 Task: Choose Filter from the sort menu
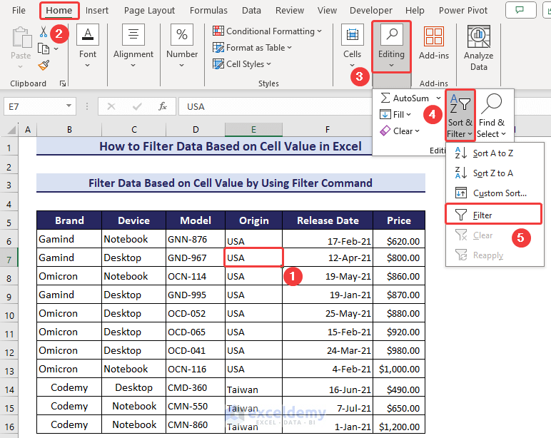coord(482,215)
